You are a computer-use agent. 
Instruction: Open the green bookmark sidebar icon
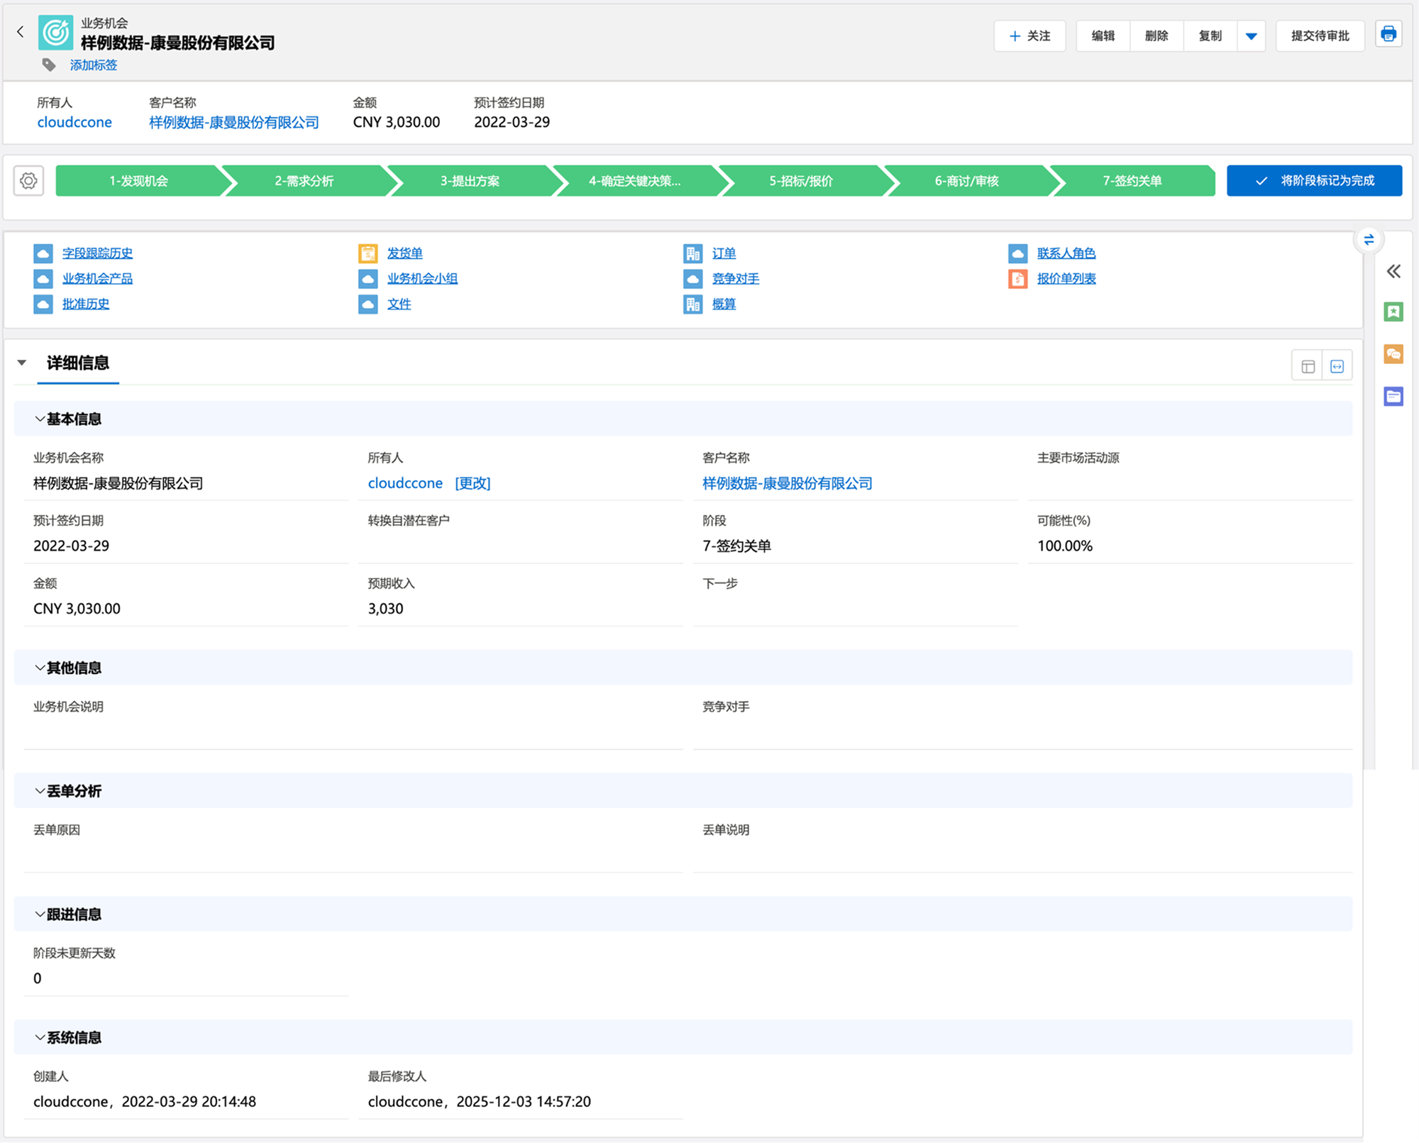pyautogui.click(x=1393, y=312)
